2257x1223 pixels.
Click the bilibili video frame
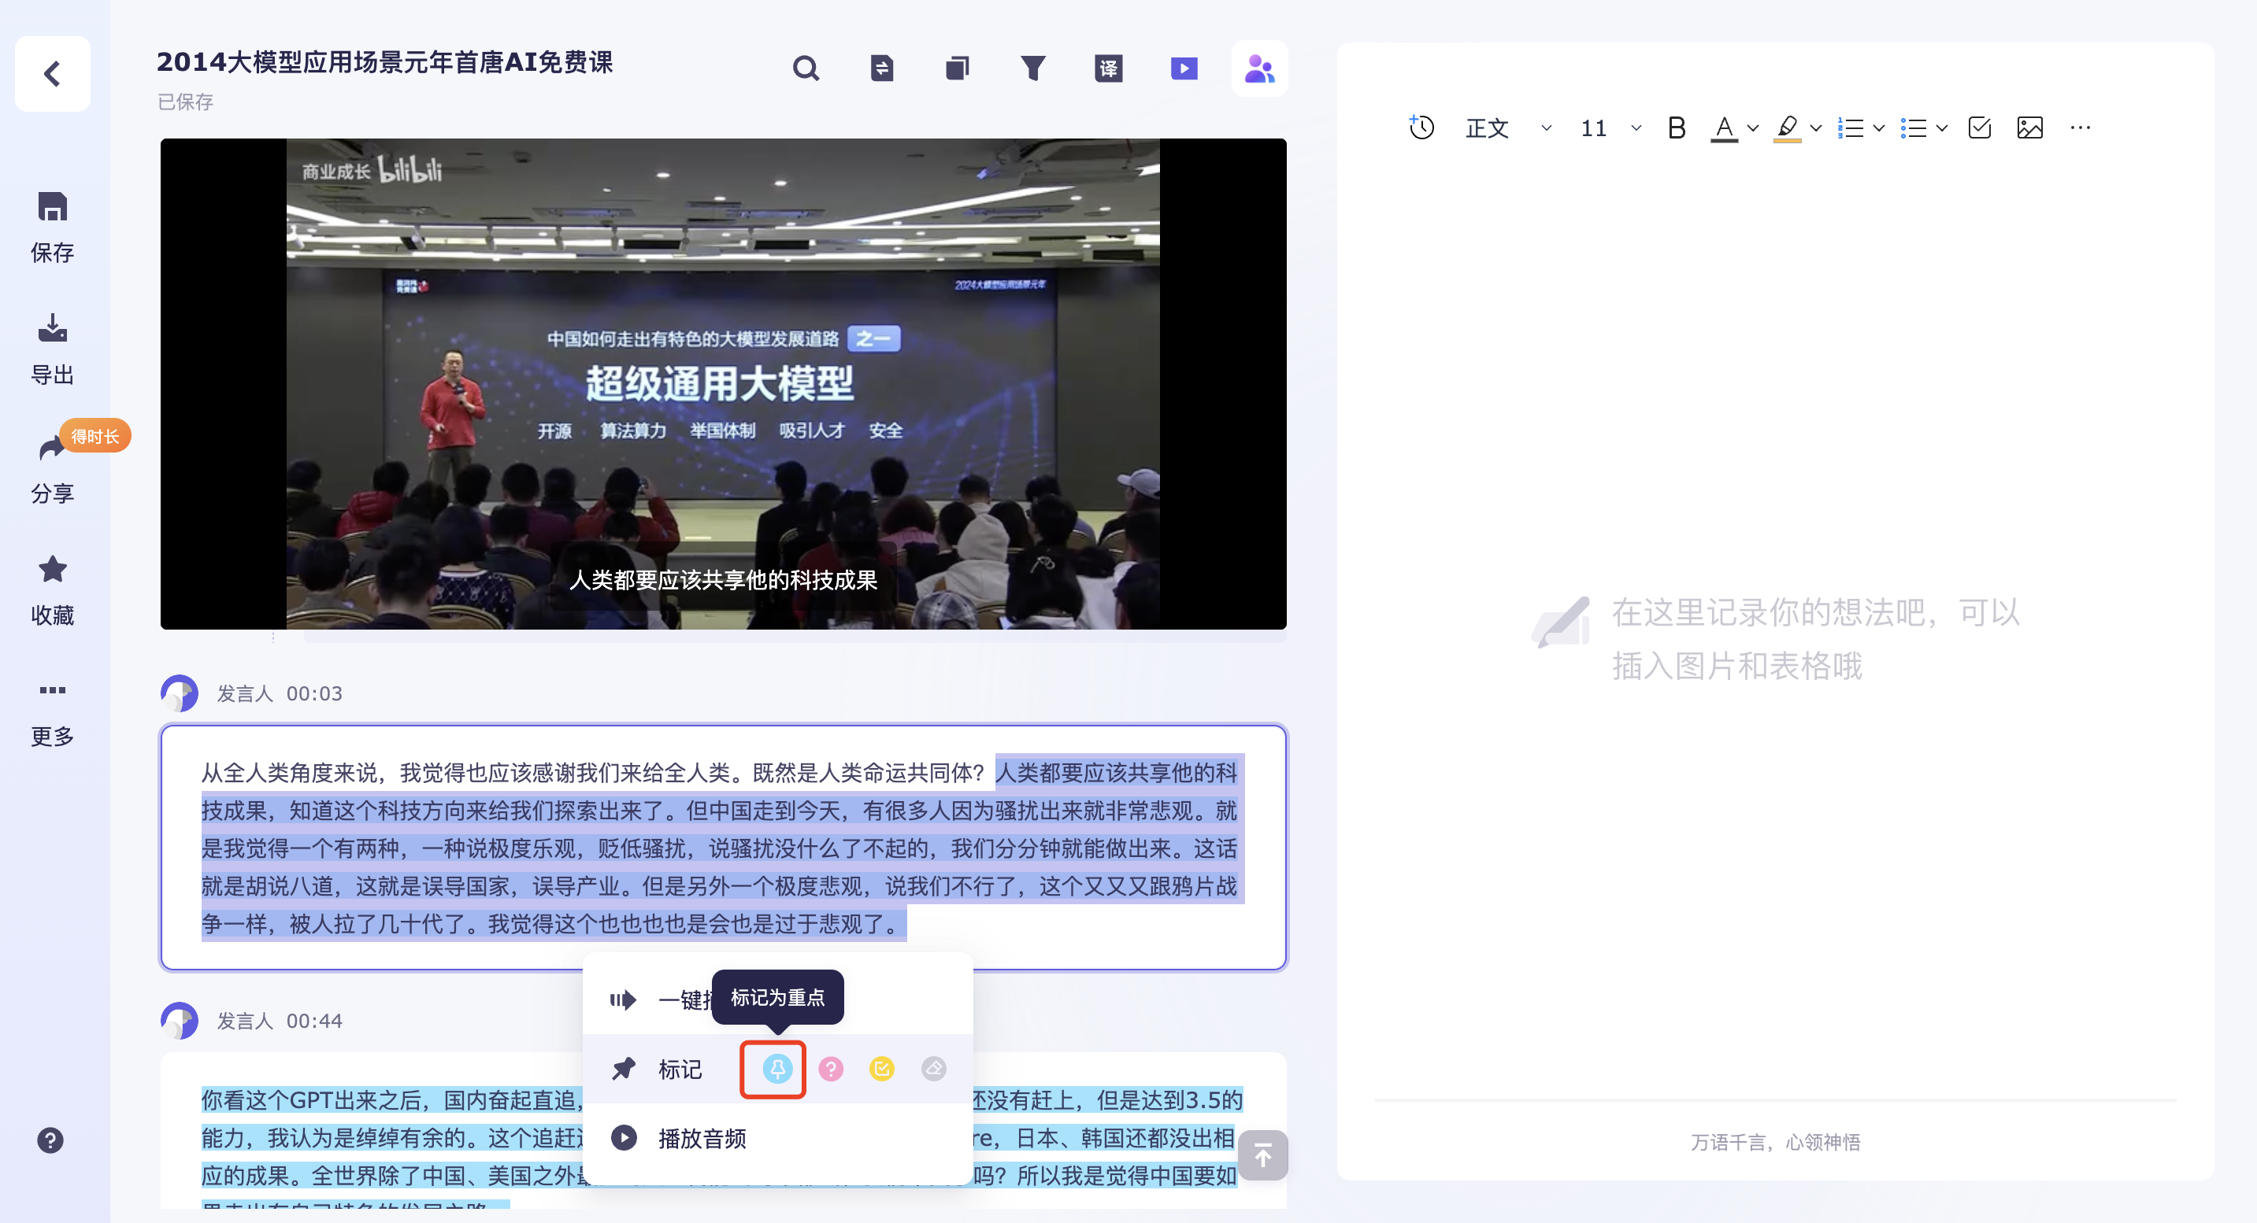(723, 383)
